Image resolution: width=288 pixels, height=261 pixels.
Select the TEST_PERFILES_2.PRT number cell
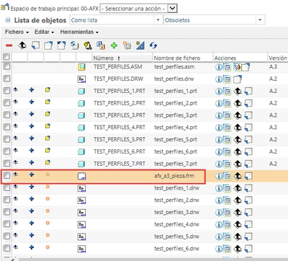click(x=120, y=103)
